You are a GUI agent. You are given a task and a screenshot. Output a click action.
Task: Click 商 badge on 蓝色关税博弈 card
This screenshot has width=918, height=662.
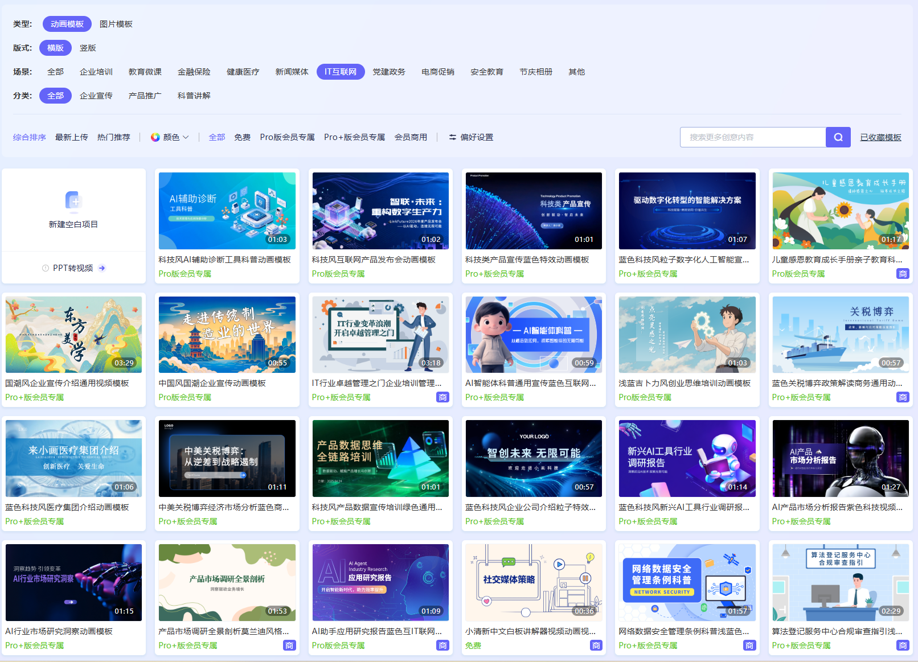click(x=903, y=397)
